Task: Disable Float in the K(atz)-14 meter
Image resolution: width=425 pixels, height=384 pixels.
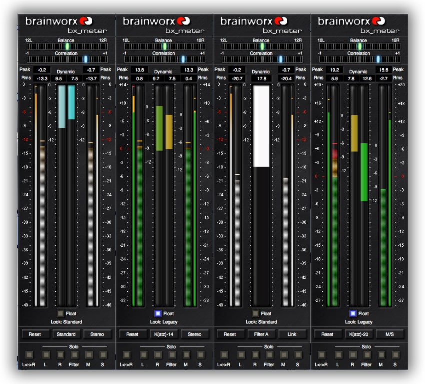Action: 158,313
